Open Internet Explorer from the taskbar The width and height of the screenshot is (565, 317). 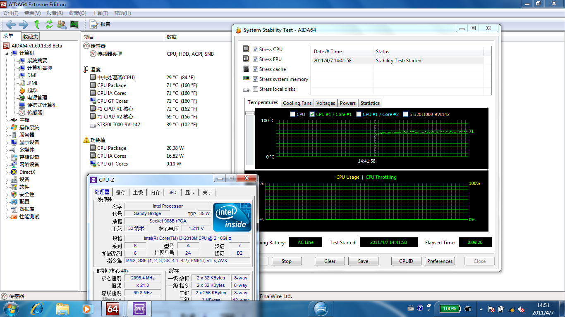(37, 308)
